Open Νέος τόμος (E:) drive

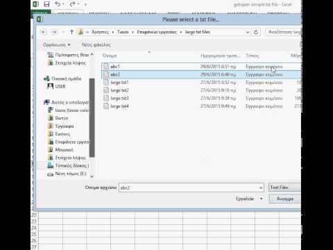[67, 174]
